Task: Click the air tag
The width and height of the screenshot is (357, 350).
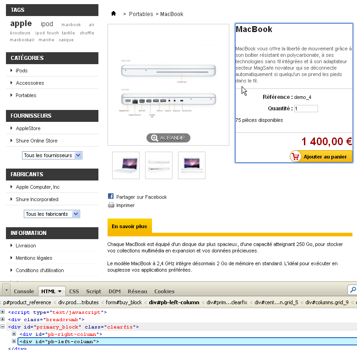Action: tap(92, 25)
